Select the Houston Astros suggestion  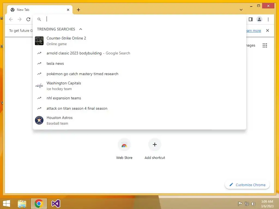pyautogui.click(x=139, y=120)
